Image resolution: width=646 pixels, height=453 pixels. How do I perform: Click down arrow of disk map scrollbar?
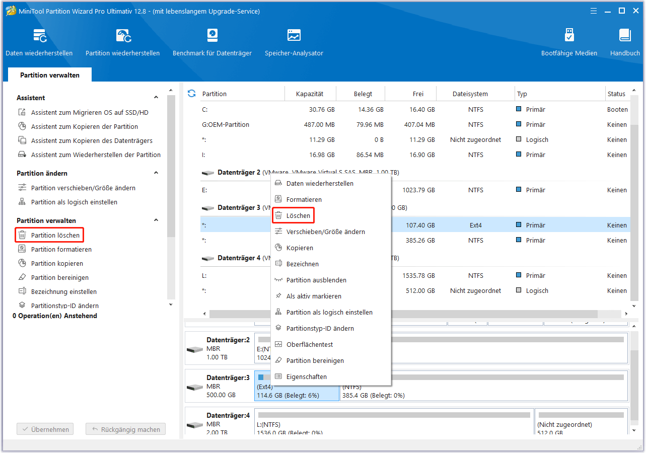tap(633, 431)
